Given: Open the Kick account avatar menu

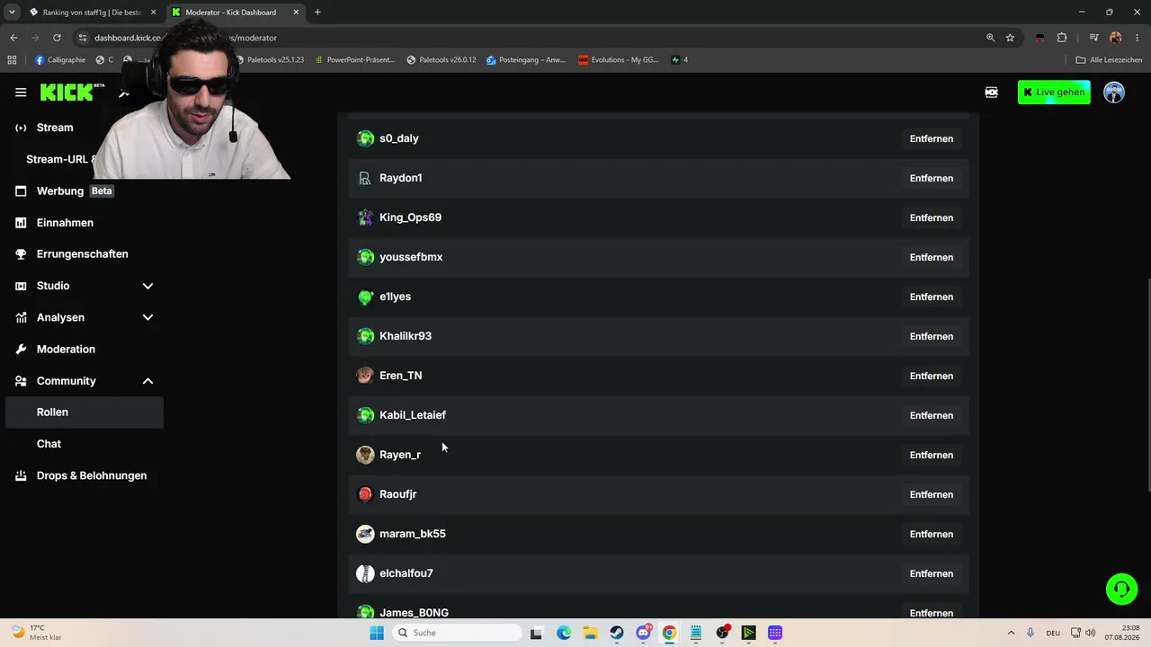Looking at the screenshot, I should click(1114, 93).
